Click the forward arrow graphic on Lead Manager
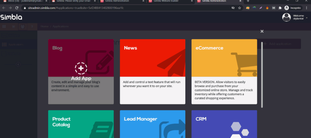Viewport: 311px width, 138px height. tap(172, 129)
